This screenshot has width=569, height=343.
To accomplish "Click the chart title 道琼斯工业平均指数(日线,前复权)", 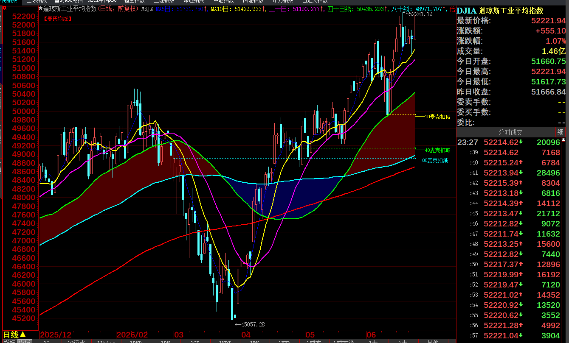I will [91, 8].
